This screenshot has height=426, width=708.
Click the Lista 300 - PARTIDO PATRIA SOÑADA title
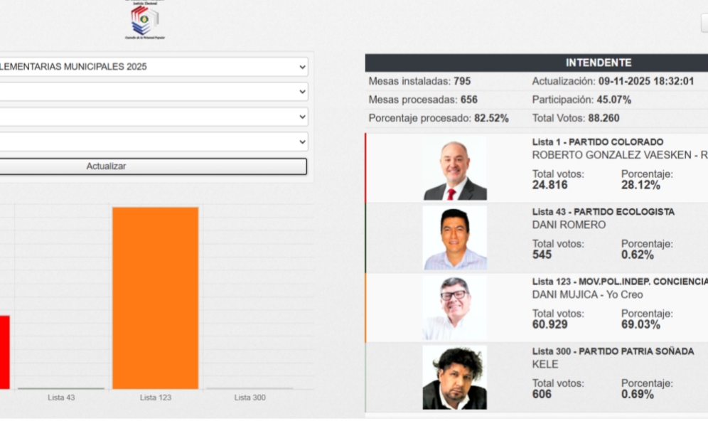pos(613,351)
